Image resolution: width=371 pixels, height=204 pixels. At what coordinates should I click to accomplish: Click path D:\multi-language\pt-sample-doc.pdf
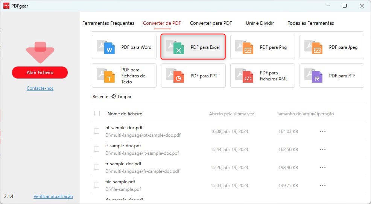(143, 135)
